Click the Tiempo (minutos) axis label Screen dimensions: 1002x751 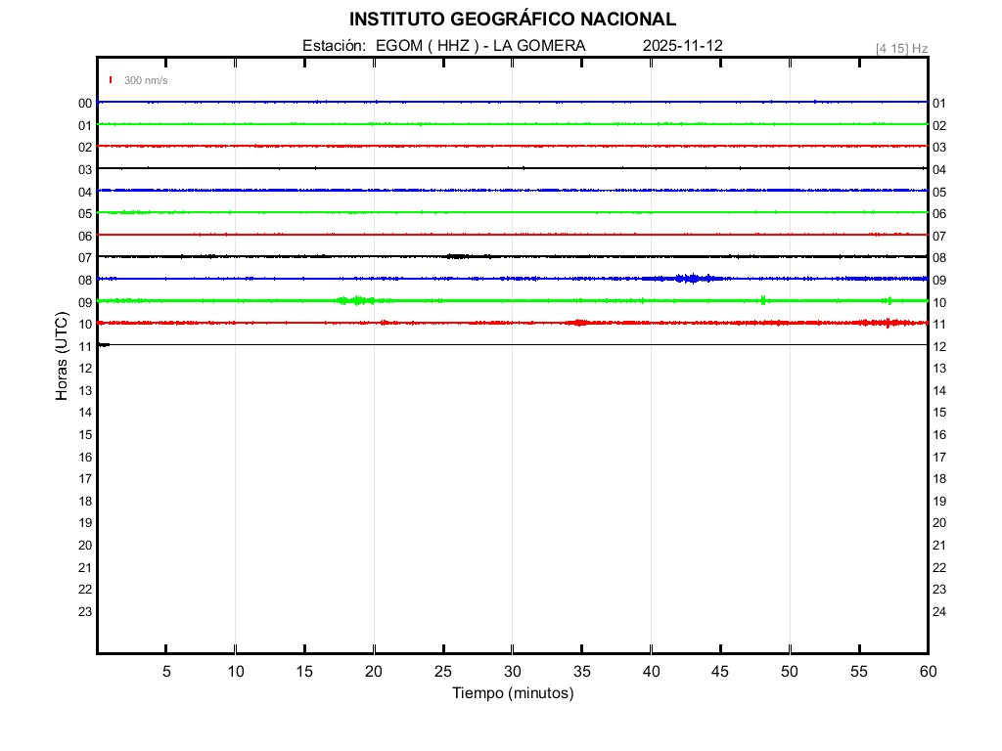point(513,693)
